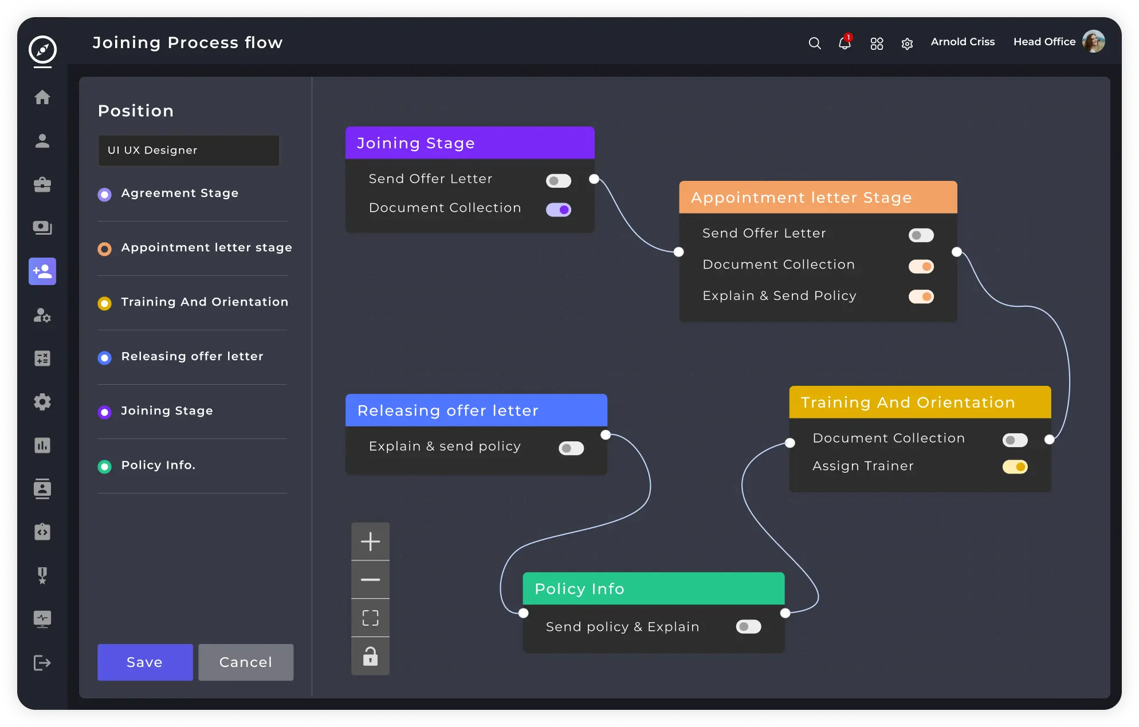Disable Assign Trainer toggle
Screen dimensions: 1139x727
1015,467
